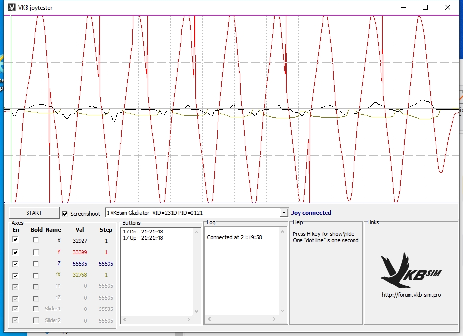Click the Val column header

[80, 230]
